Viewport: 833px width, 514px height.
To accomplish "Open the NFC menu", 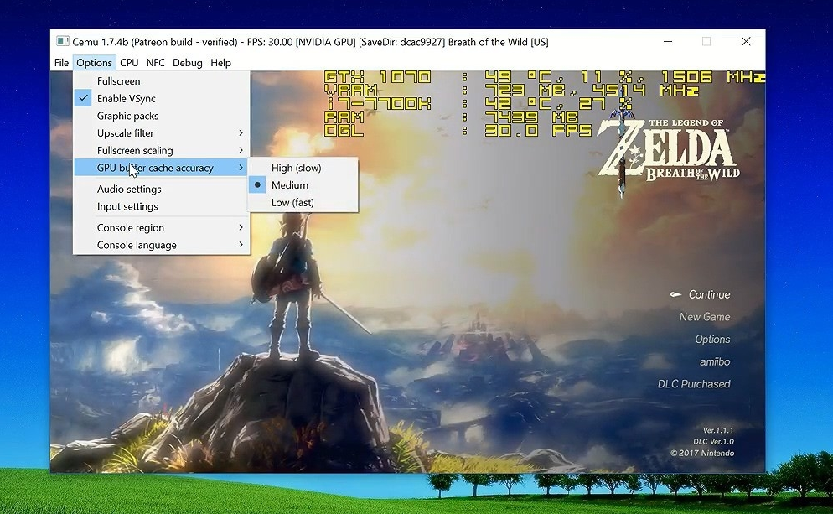I will pyautogui.click(x=156, y=63).
